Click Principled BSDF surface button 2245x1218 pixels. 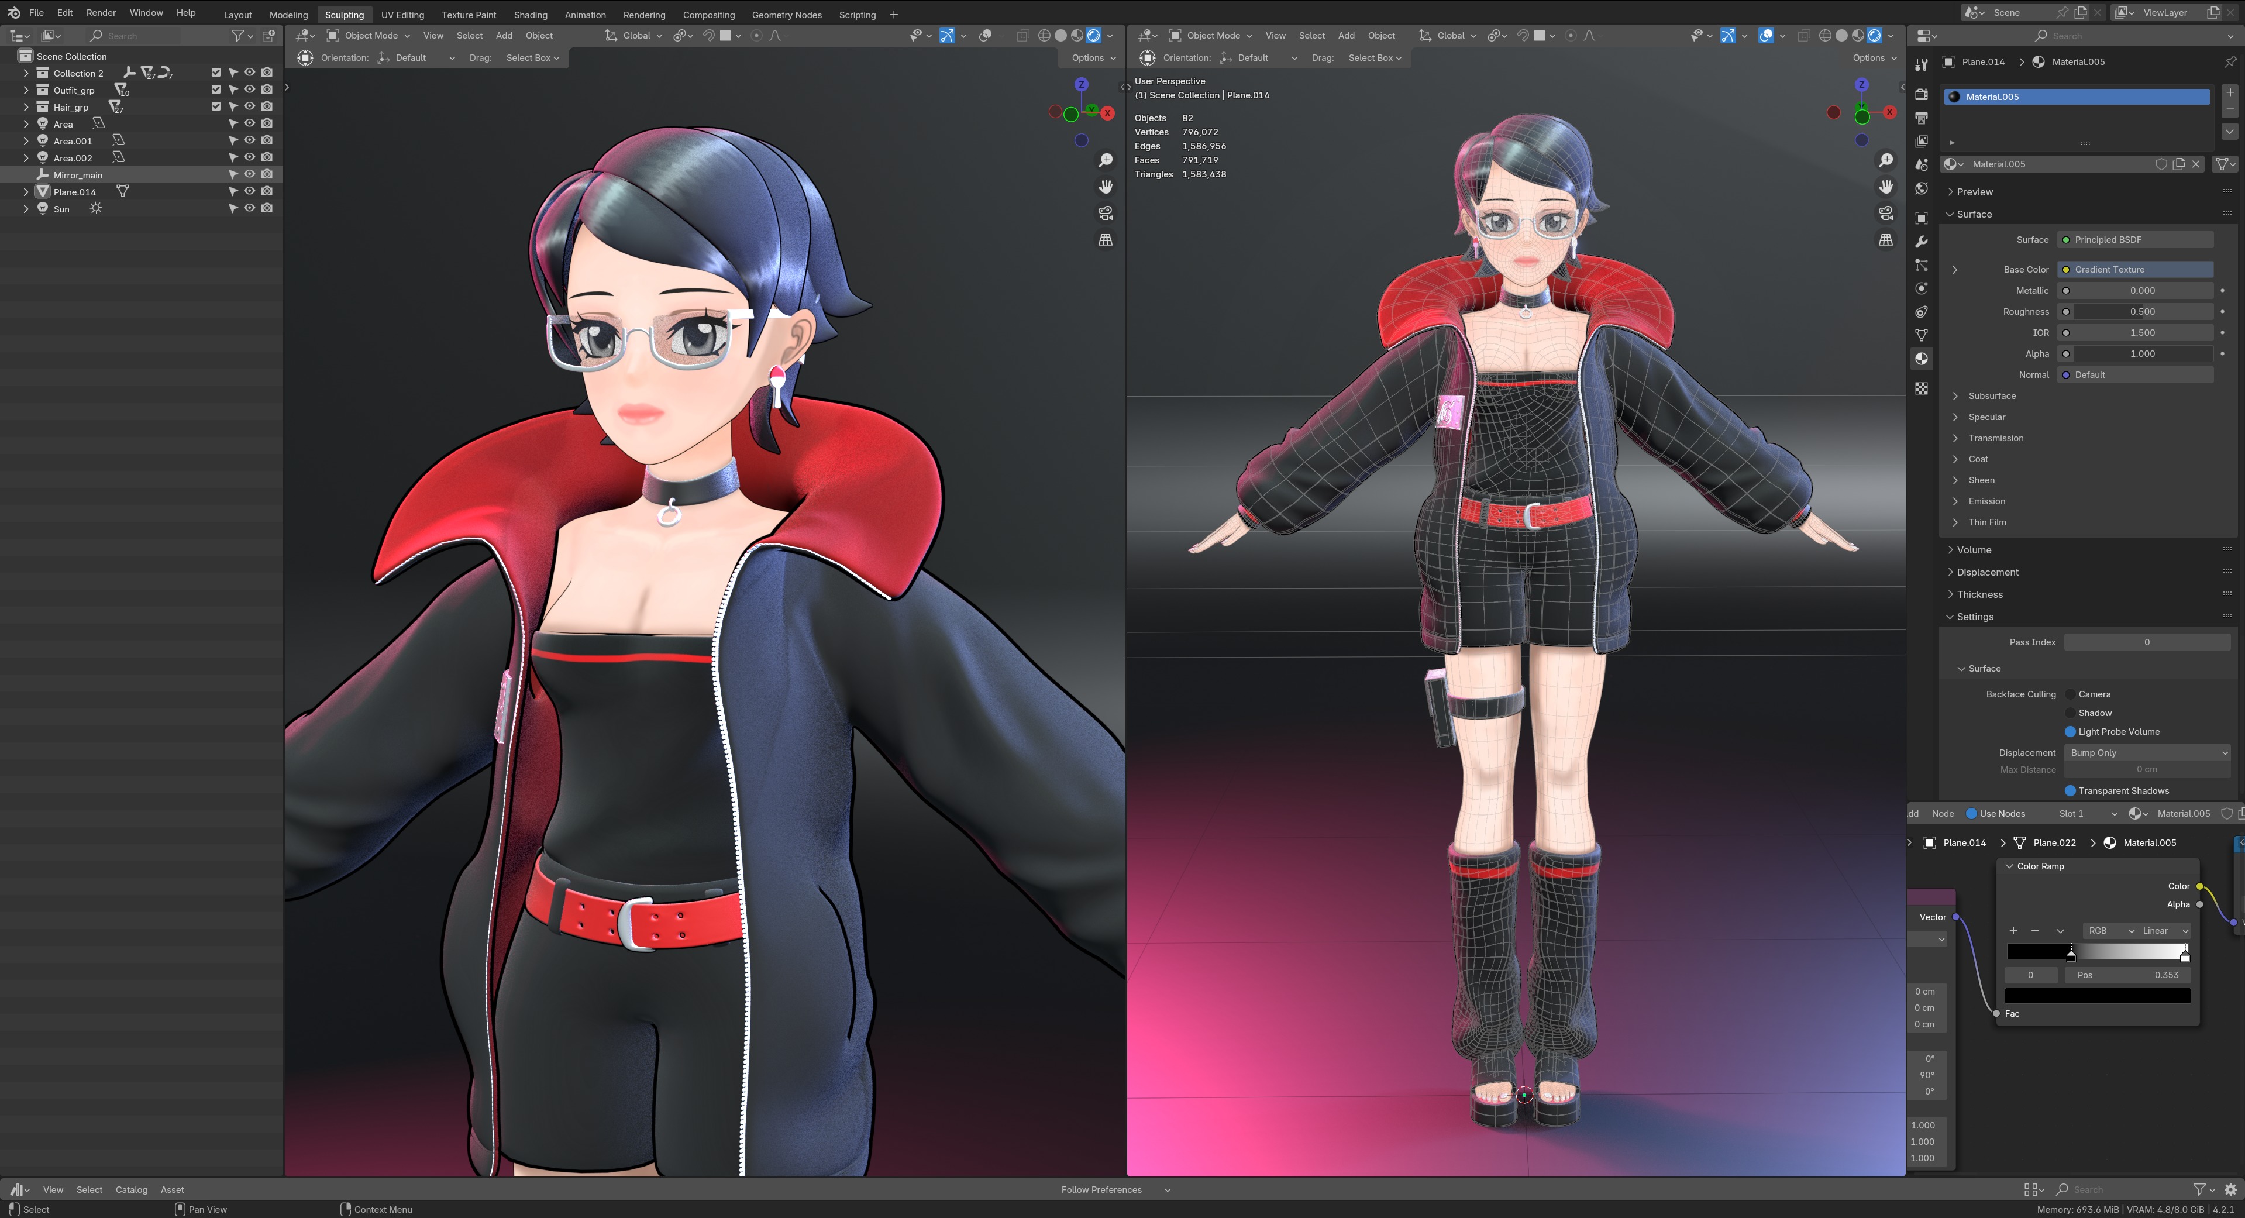click(x=2134, y=240)
